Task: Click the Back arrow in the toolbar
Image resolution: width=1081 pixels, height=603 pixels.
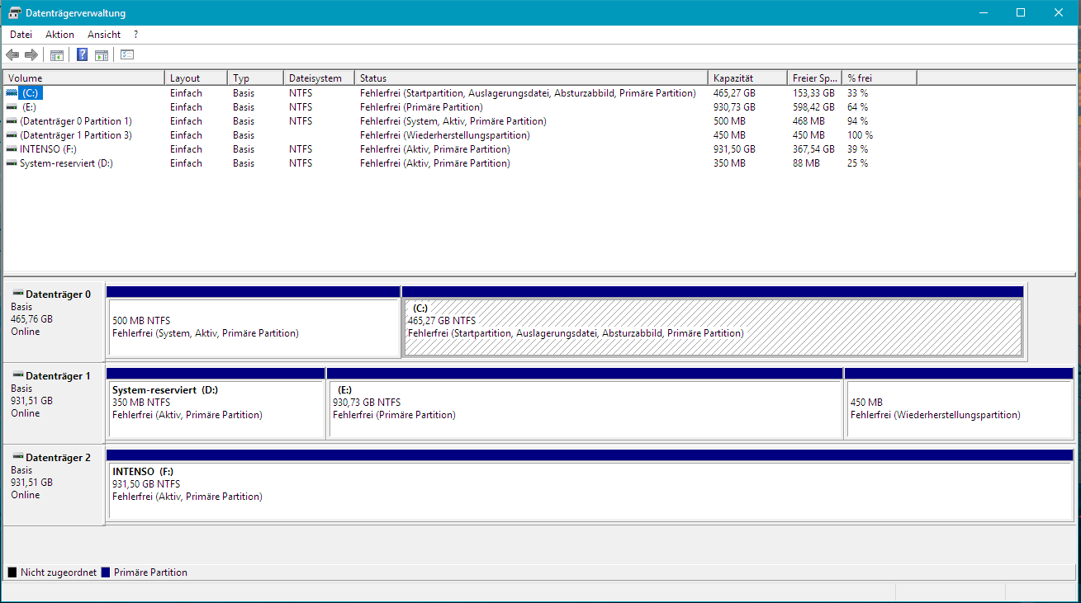Action: click(12, 55)
